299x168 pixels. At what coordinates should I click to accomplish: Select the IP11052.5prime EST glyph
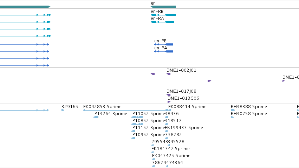point(137,117)
